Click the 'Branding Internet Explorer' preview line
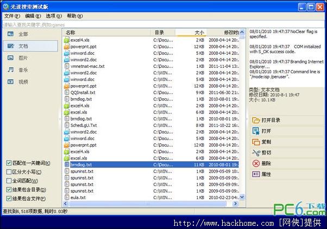Viewport: 327px width, 229px height. 286,64
